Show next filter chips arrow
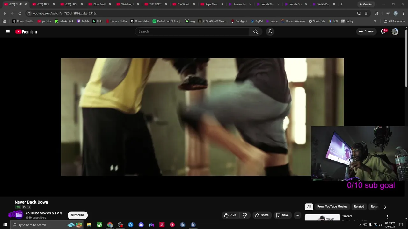This screenshot has height=229, width=408. click(x=385, y=207)
